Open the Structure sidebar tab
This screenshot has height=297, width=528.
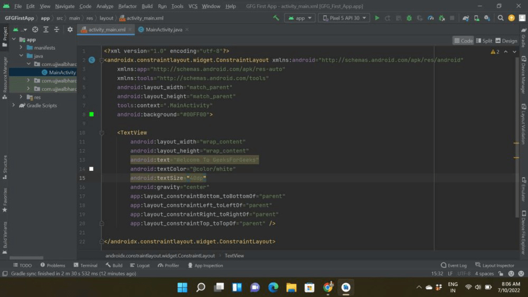point(5,167)
